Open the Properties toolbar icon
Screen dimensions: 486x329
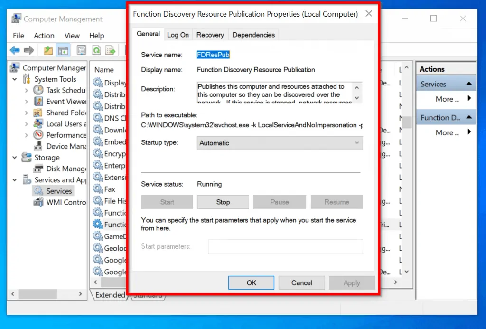81,50
